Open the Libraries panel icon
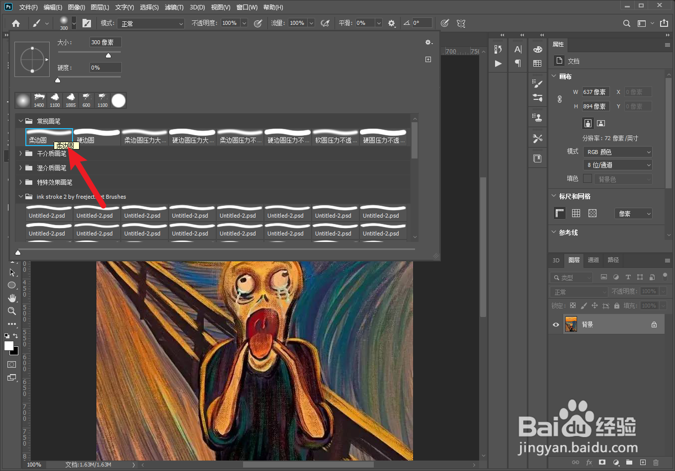 click(537, 158)
